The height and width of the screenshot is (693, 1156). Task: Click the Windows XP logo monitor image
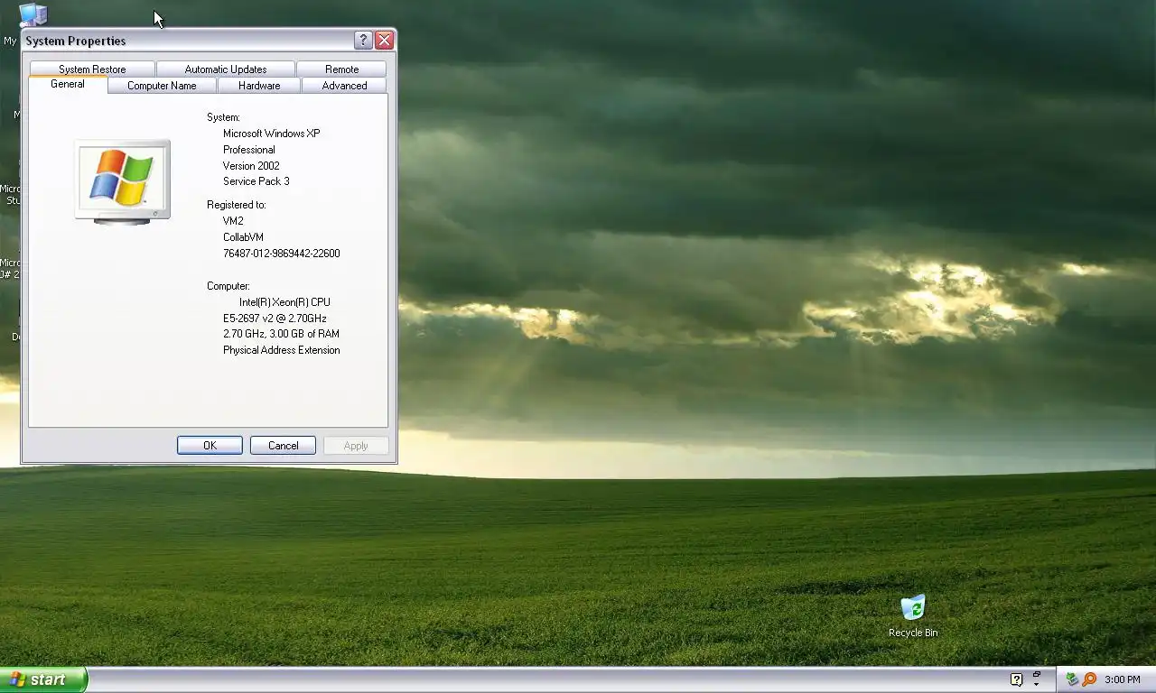[x=122, y=182]
